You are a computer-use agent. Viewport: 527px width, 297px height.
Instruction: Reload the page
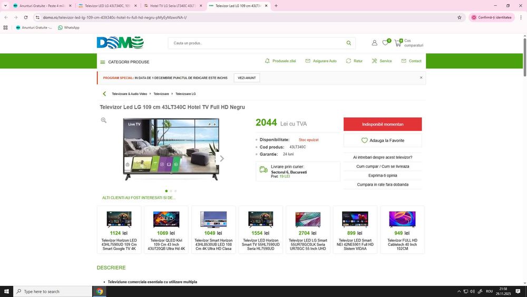[26, 17]
